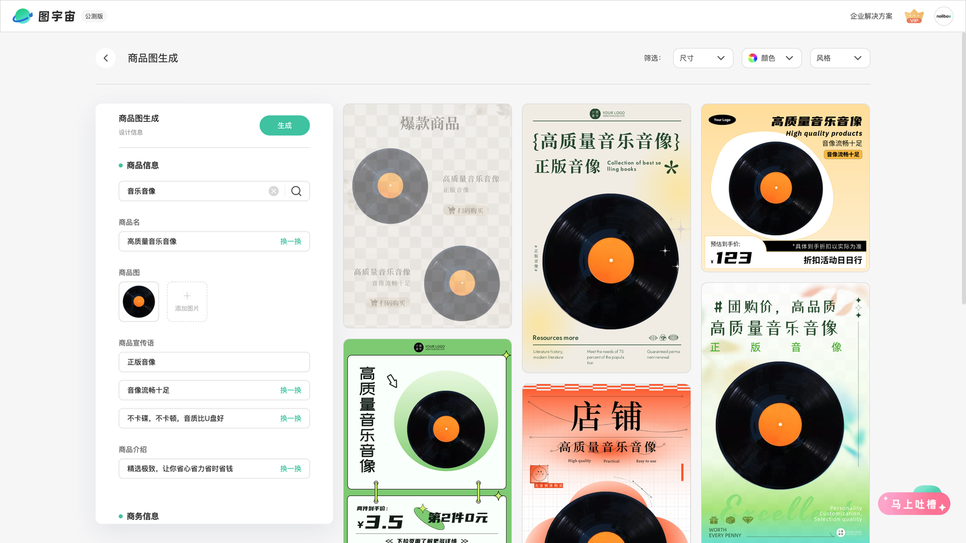Focus the 不卡碟，不卡顿 slogan field

point(214,418)
